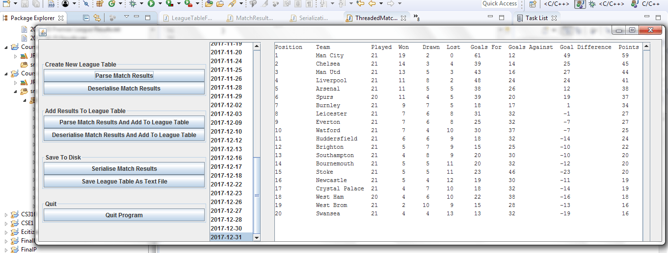Expand the CS310 project in Package Explorer
668x253 pixels.
click(6, 215)
